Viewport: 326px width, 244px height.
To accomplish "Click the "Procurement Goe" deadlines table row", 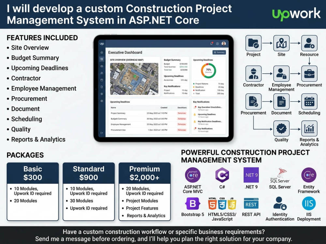I will 148,130.
